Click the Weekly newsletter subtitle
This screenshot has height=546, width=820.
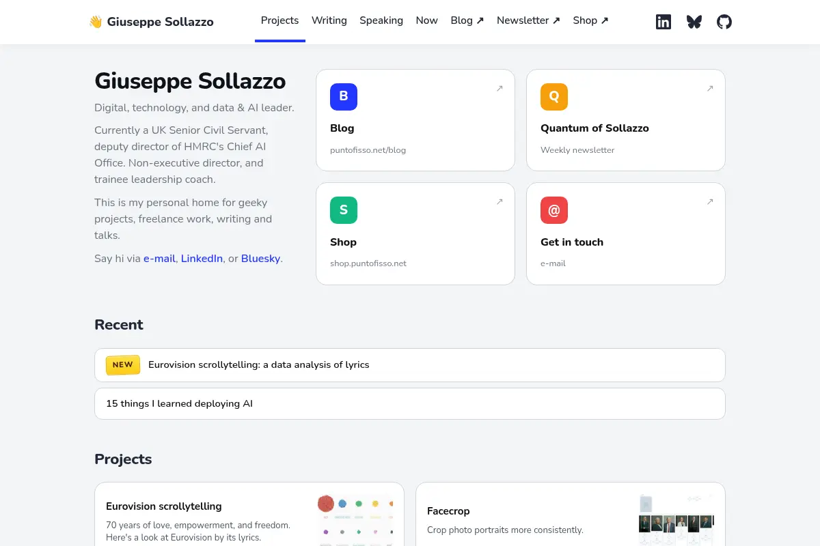tap(577, 150)
